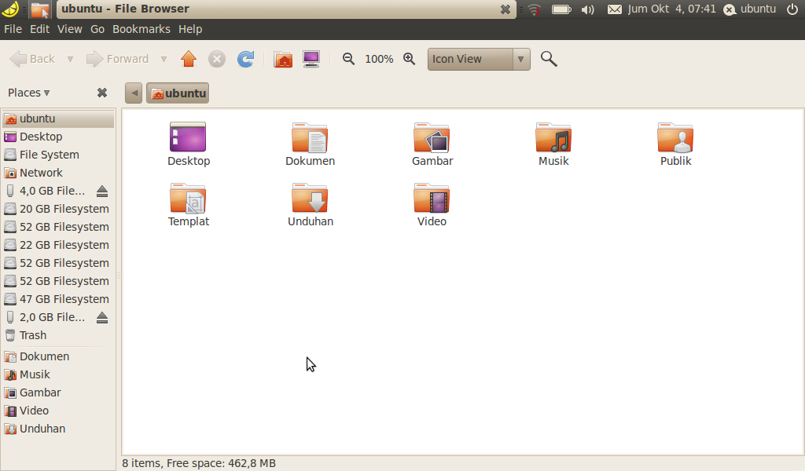Open the Places sidebar selector dropdown

click(29, 93)
